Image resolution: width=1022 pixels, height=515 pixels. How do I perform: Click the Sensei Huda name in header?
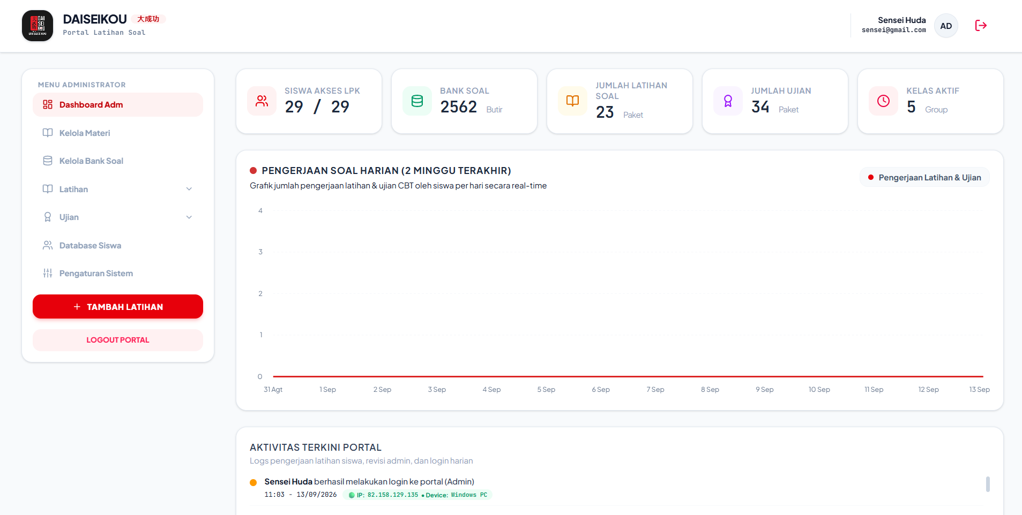point(902,20)
